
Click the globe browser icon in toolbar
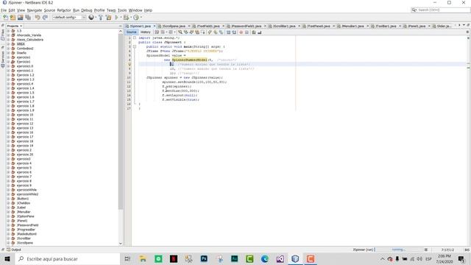(91, 18)
